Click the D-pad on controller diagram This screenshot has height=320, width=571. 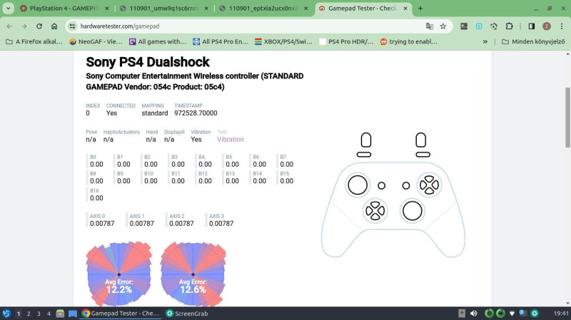coord(375,210)
